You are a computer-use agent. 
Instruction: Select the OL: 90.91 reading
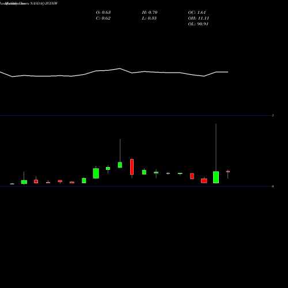point(198,24)
